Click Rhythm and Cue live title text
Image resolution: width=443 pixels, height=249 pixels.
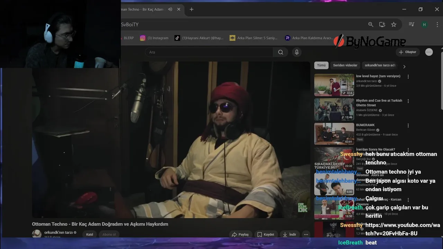pos(379,103)
